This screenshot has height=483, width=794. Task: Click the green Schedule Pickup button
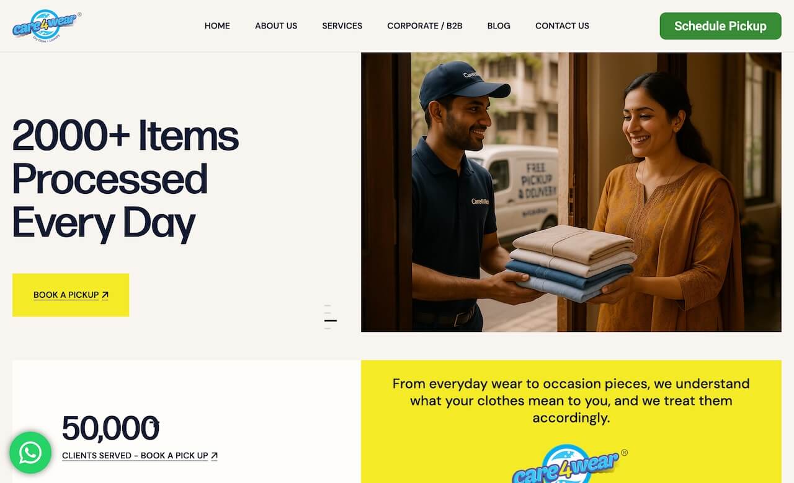tap(720, 26)
